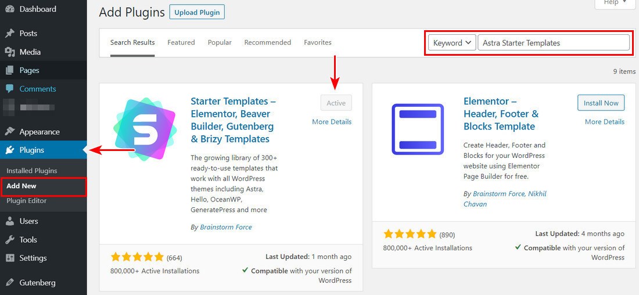
Task: Click the Gutenberg pencil icon
Action: 10,282
